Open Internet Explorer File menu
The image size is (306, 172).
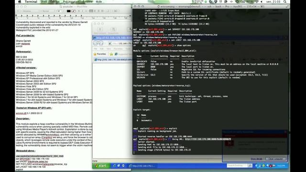point(96,49)
